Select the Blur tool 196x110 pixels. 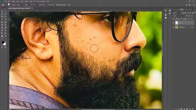(x=2, y=28)
